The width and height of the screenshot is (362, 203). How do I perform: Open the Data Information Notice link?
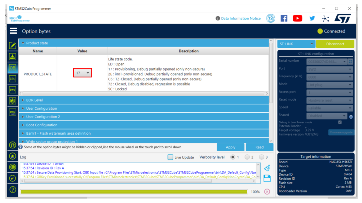pyautogui.click(x=238, y=18)
